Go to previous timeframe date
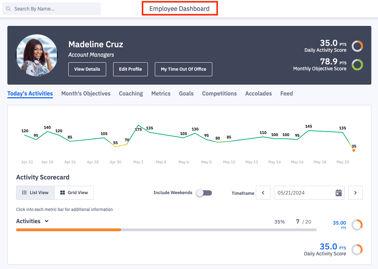This screenshot has width=378, height=269. (263, 193)
